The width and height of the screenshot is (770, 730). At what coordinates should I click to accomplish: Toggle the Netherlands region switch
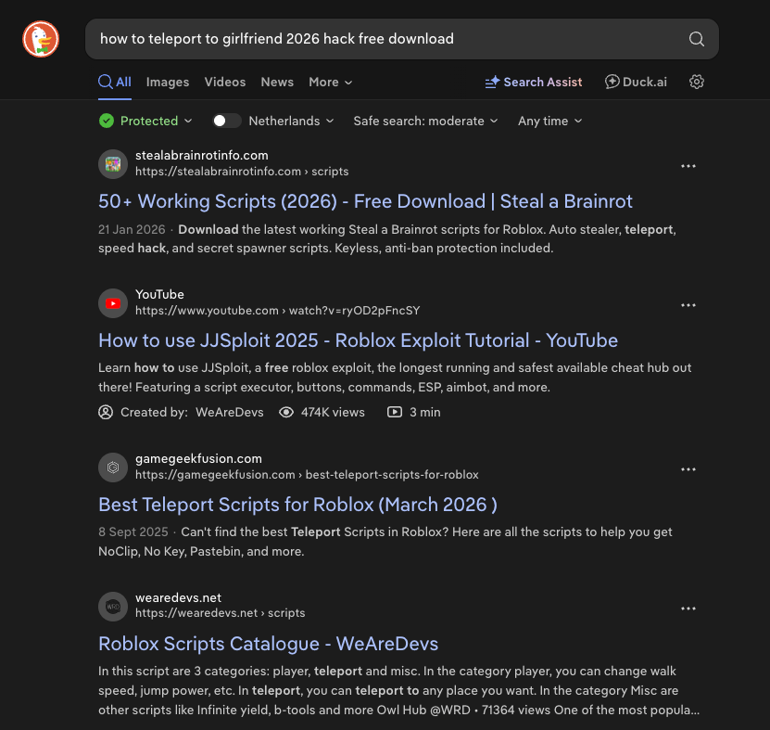click(x=226, y=121)
